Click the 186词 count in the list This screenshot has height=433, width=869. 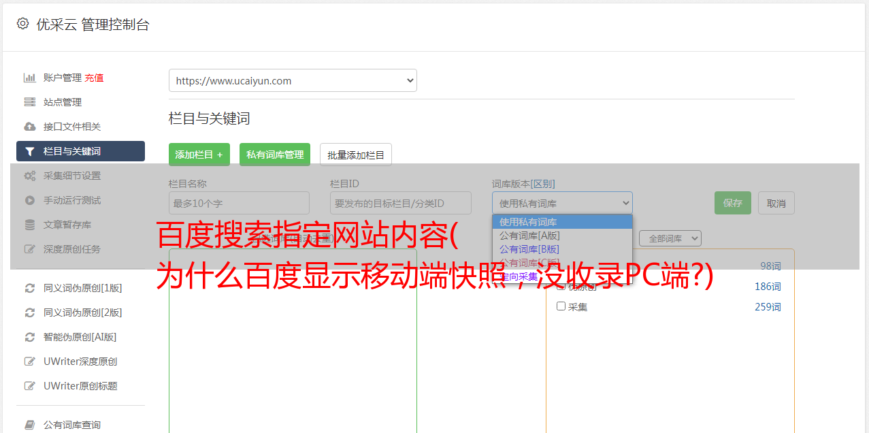pos(768,287)
